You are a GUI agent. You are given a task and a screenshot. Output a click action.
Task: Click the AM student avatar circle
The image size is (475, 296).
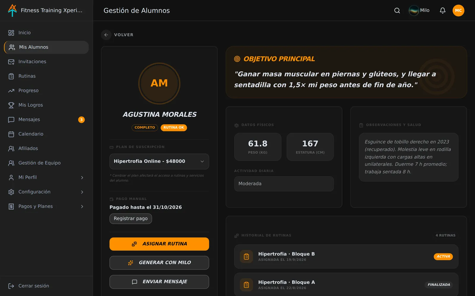pyautogui.click(x=159, y=83)
